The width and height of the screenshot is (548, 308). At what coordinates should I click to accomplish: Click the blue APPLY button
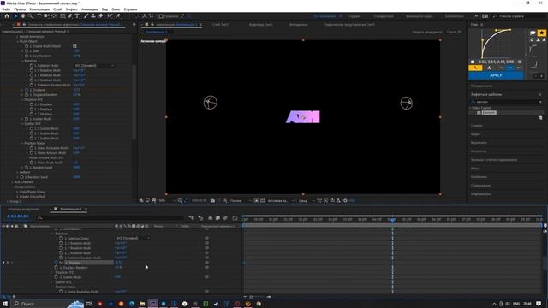(x=496, y=75)
